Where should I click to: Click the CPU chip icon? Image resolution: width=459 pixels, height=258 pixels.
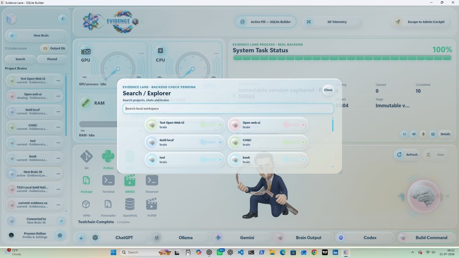[x=161, y=51]
